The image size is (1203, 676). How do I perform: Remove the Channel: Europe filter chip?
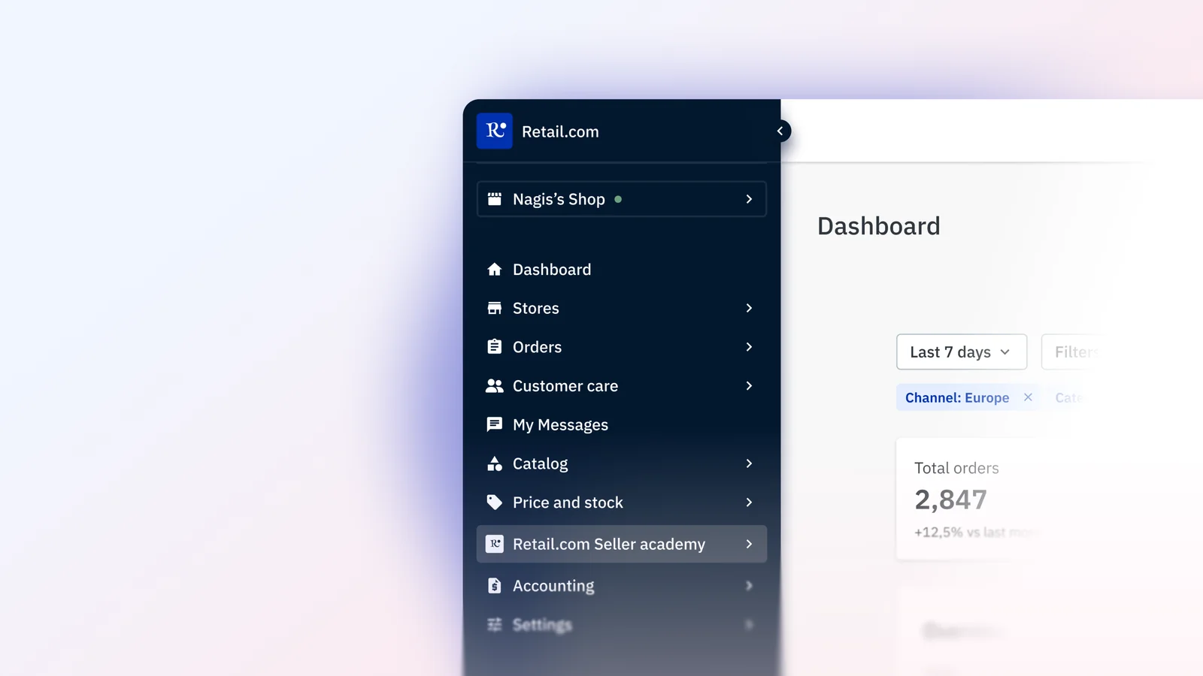1028,397
